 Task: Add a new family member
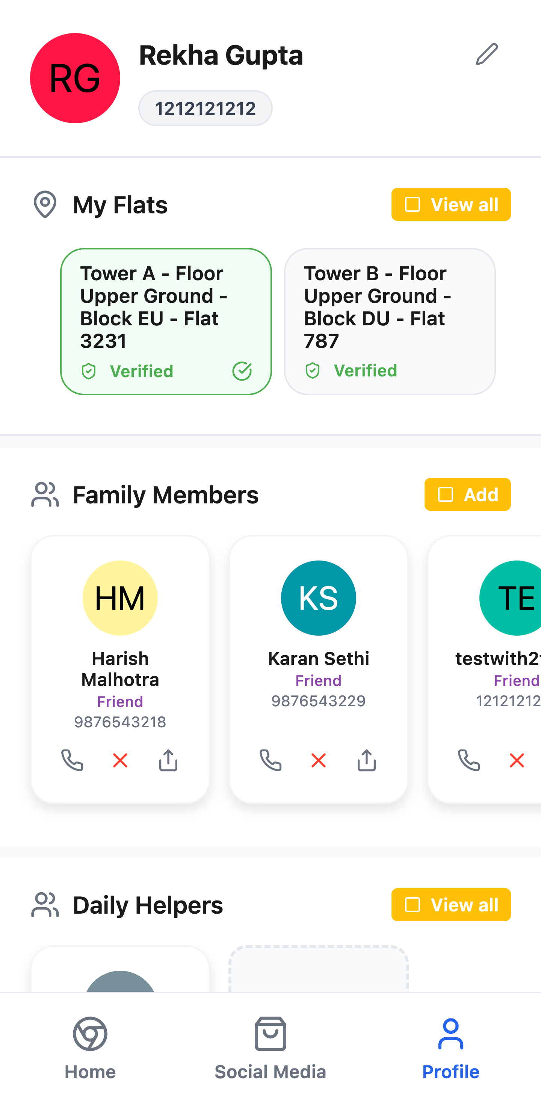point(468,494)
